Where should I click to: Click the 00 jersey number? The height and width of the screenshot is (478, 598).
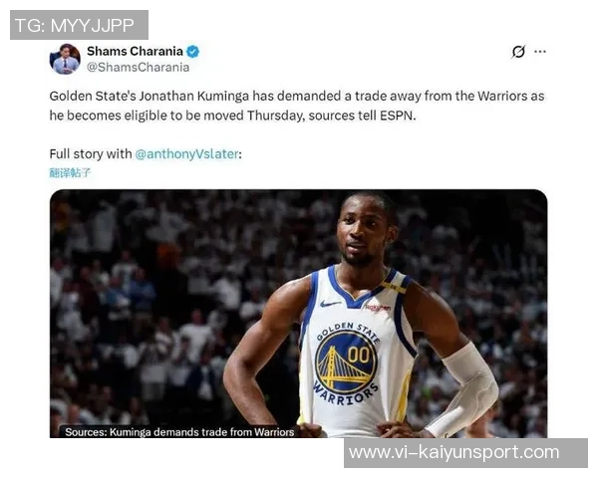coord(359,355)
